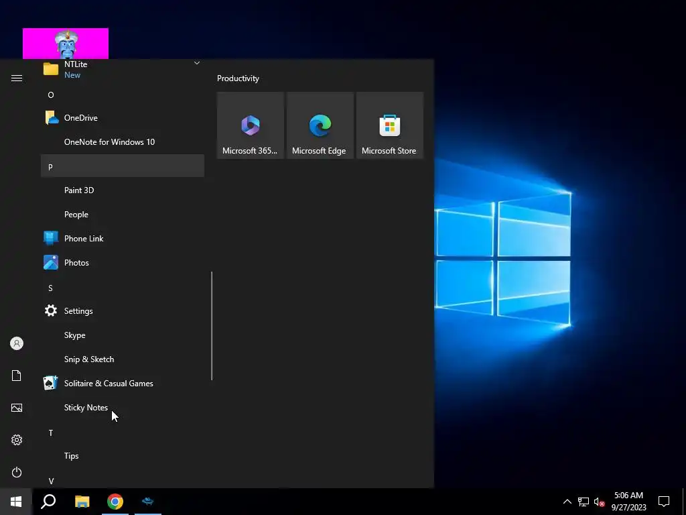The width and height of the screenshot is (686, 515).
Task: Launch Phone Link app icon
Action: (x=51, y=238)
